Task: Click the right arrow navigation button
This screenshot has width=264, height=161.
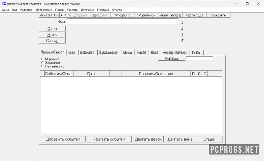Action: pyautogui.click(x=69, y=15)
